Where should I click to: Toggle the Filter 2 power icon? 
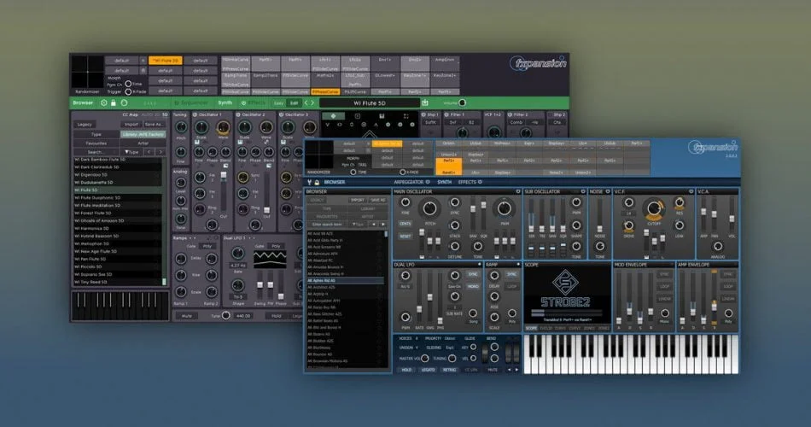[x=510, y=114]
